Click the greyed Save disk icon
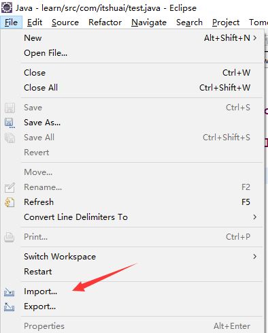The image size is (268, 333). coord(10,108)
